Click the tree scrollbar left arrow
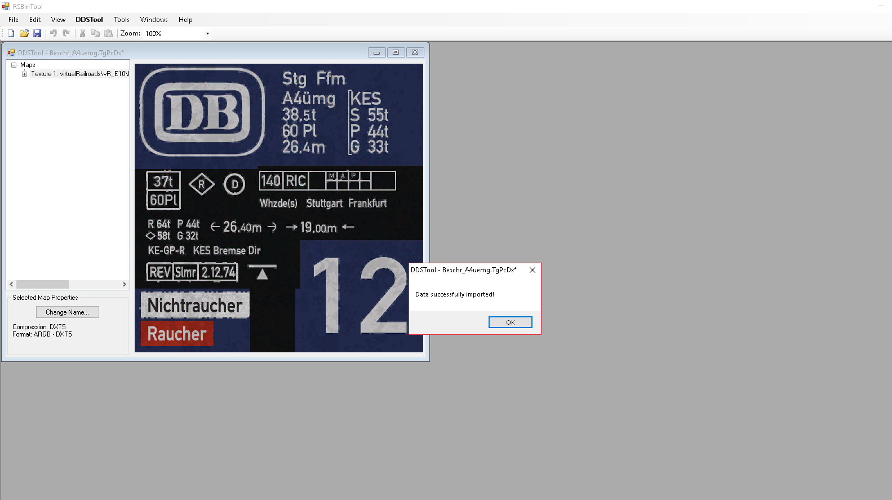The image size is (892, 500). pos(11,285)
